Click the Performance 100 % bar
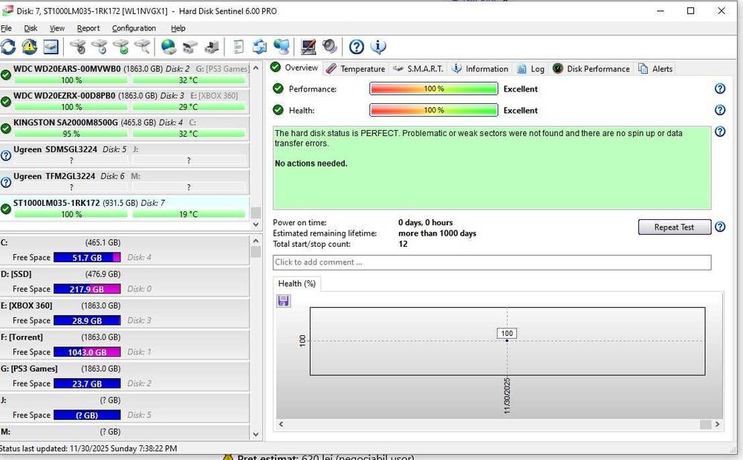Image resolution: width=743 pixels, height=460 pixels. coord(434,88)
